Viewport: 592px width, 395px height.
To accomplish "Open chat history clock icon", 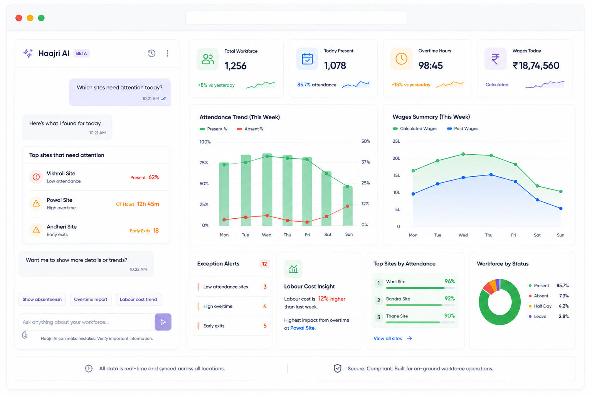I will pyautogui.click(x=151, y=53).
